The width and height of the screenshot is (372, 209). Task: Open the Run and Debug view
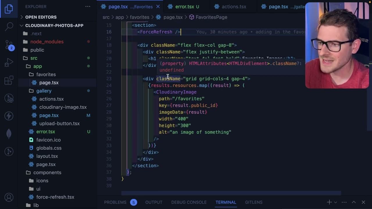click(x=9, y=62)
